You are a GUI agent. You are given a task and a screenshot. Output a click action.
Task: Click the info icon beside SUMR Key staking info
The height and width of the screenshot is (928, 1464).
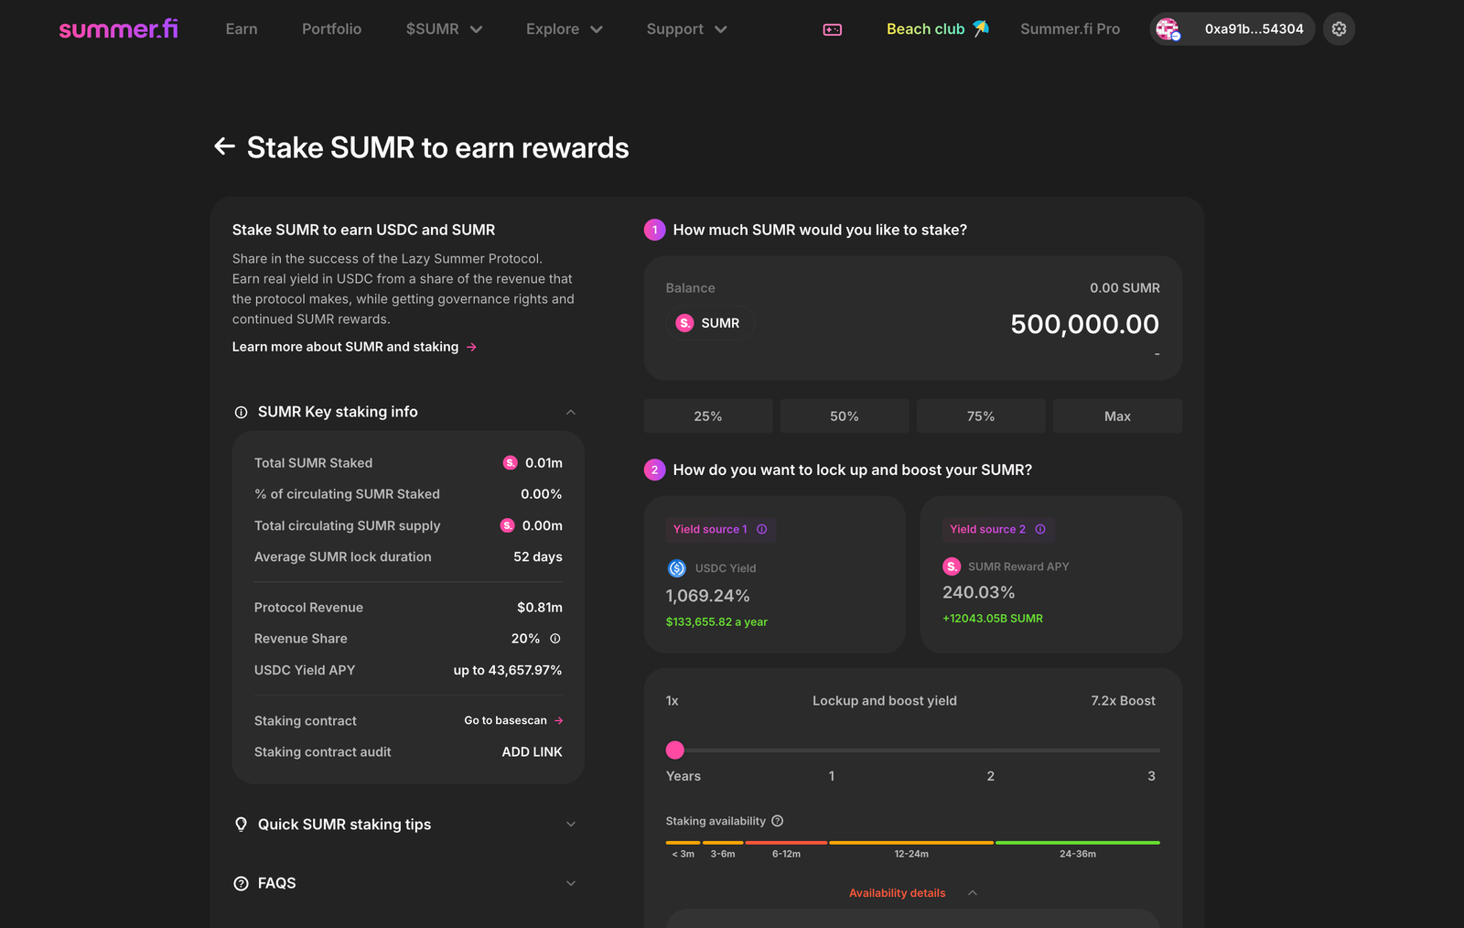241,413
